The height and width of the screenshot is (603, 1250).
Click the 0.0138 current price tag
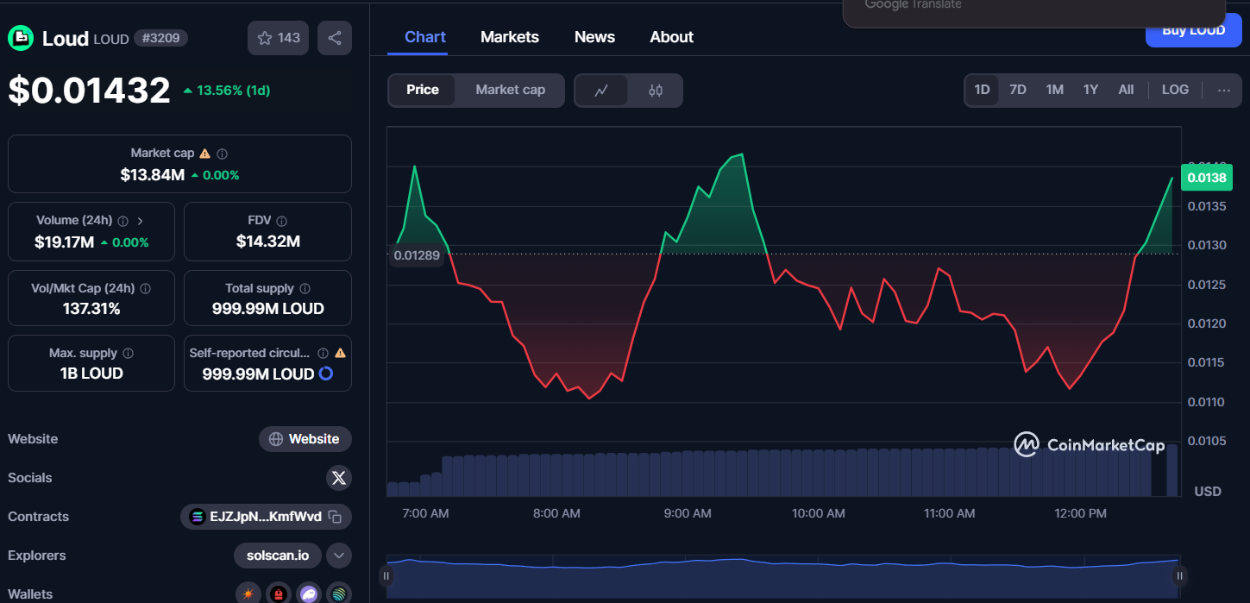tap(1207, 179)
